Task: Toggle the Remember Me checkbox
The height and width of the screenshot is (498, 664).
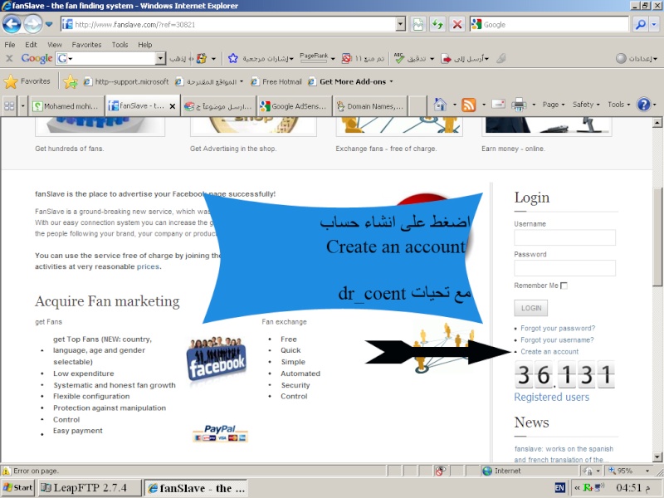Action: point(564,286)
